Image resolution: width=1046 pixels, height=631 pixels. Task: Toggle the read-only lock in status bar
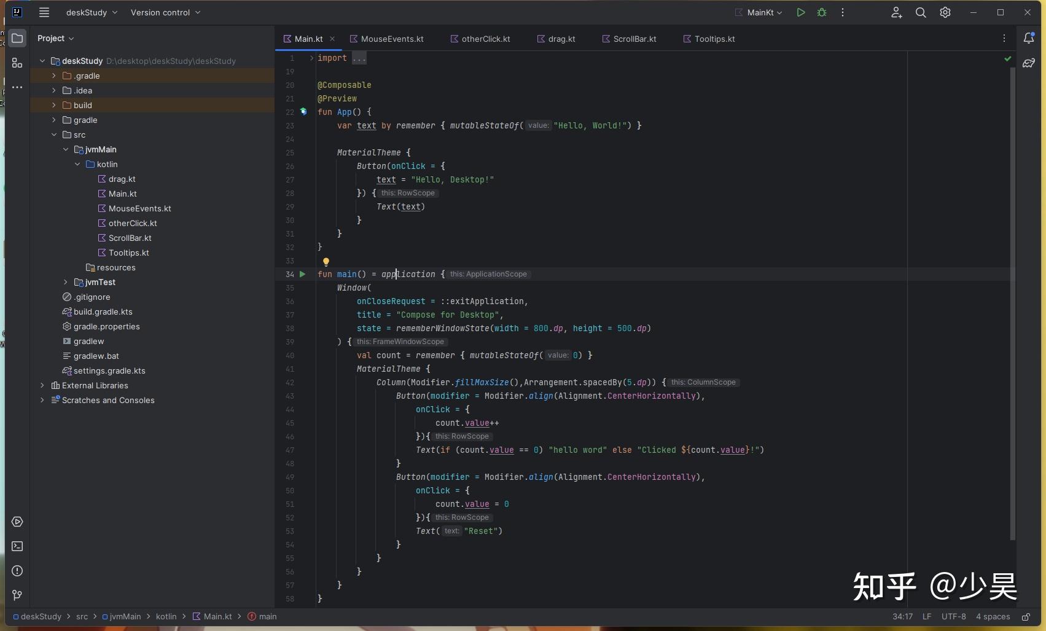pos(1026,616)
